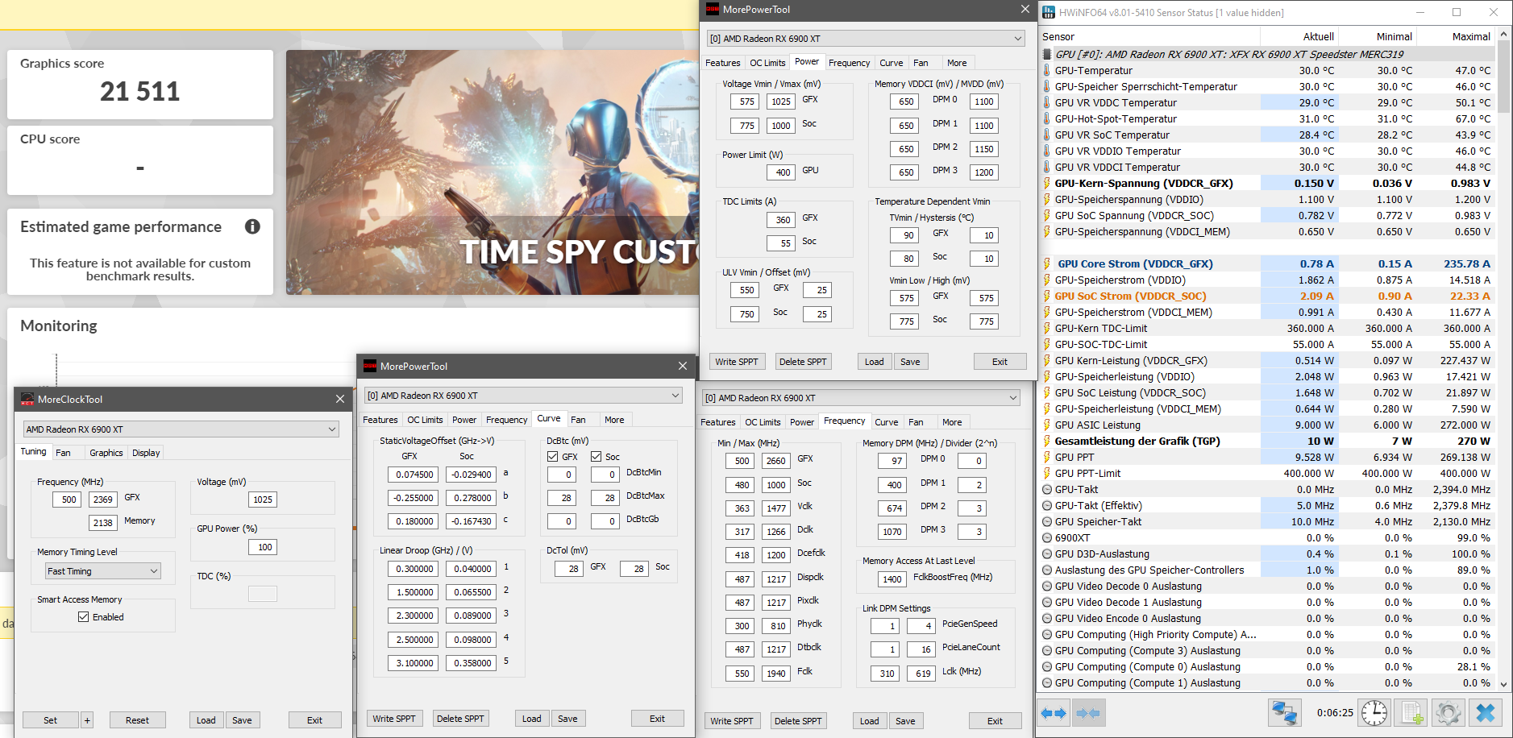Image resolution: width=1513 pixels, height=738 pixels.
Task: Open Features tab in Frequency-tab MorePowerTool window
Action: tap(717, 422)
